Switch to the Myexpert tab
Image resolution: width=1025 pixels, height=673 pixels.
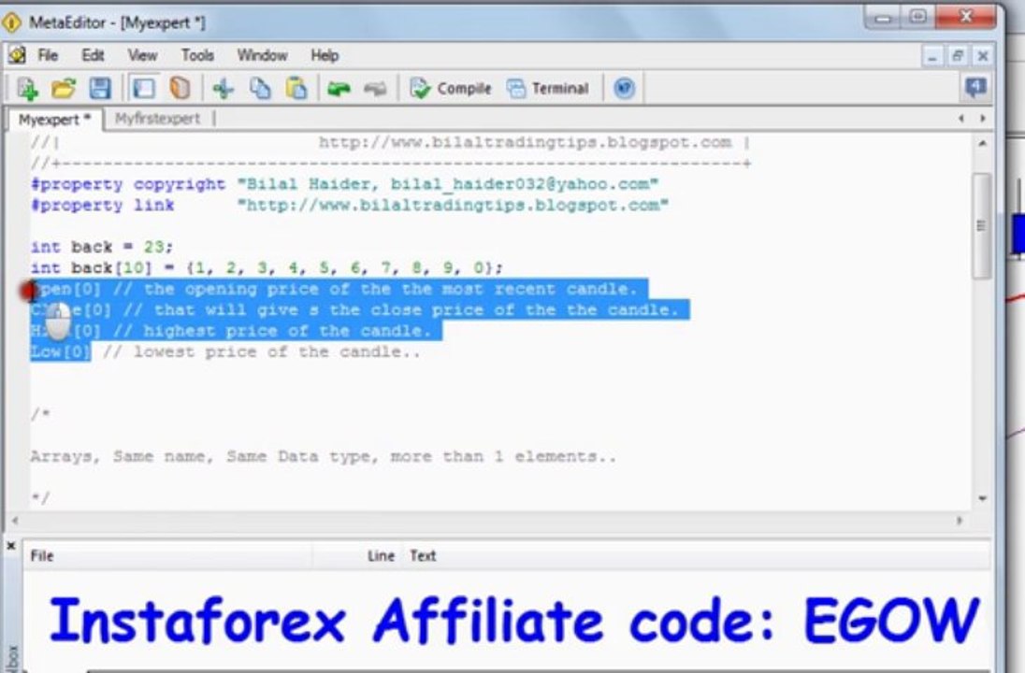[55, 120]
